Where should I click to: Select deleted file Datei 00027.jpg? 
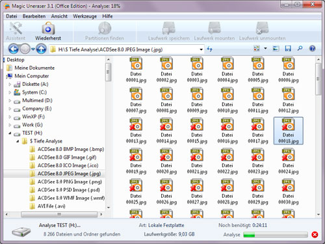pos(197,192)
